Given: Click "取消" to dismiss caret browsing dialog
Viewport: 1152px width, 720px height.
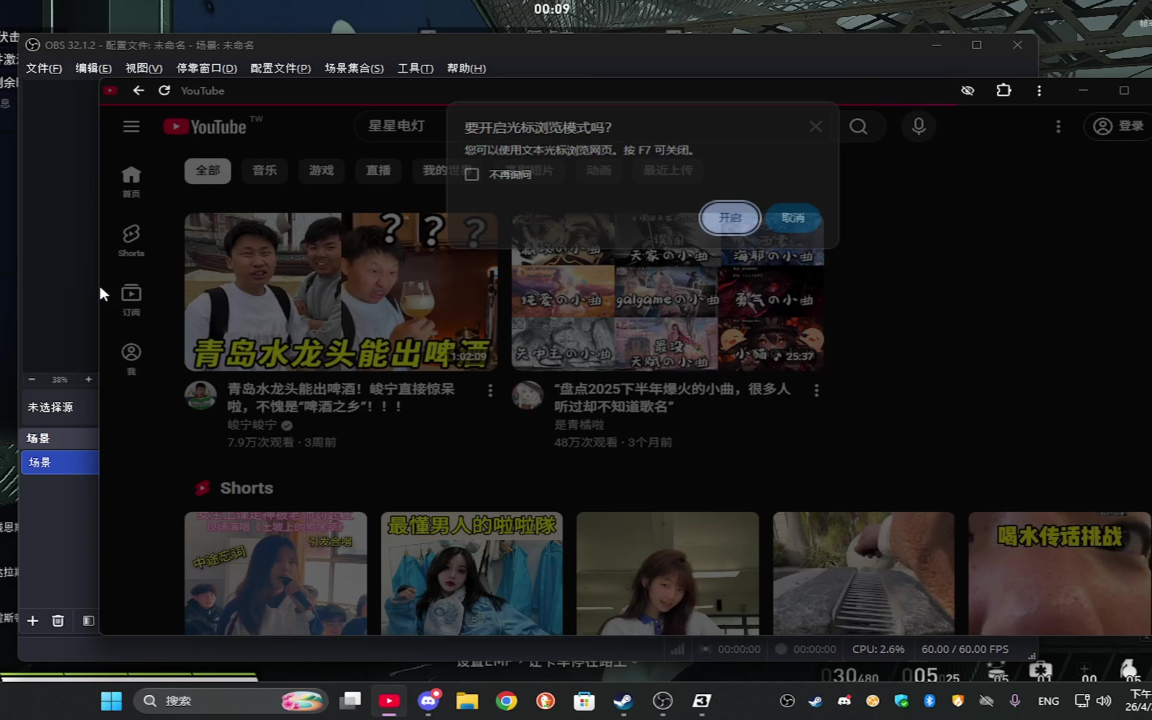Looking at the screenshot, I should [793, 218].
